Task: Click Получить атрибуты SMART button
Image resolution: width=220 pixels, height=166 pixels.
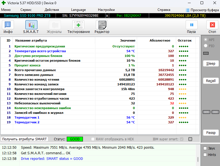Action: [x=24, y=139]
